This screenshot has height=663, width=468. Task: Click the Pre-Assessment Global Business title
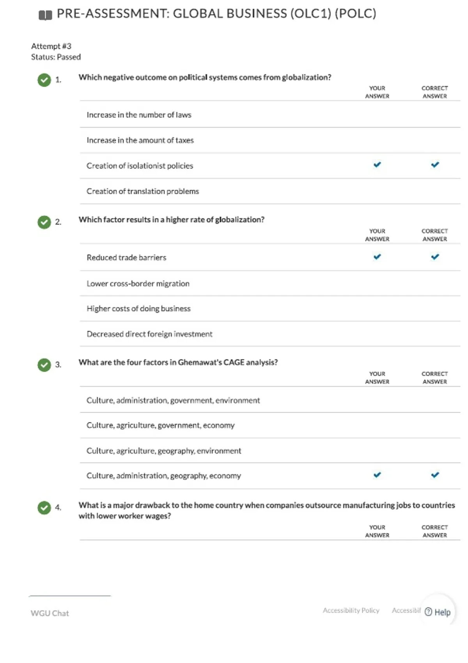coord(216,14)
